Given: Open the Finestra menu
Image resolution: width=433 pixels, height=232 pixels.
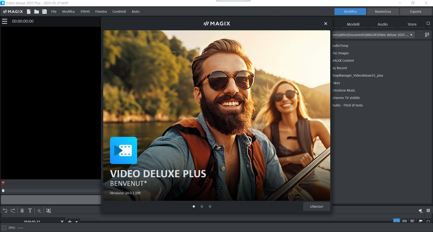Looking at the screenshot, I should 101,11.
